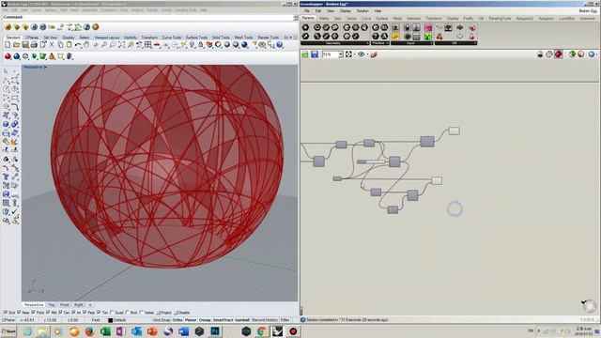The width and height of the screenshot is (601, 338).
Task: Toggle Gumball in status bar
Action: tap(242, 320)
